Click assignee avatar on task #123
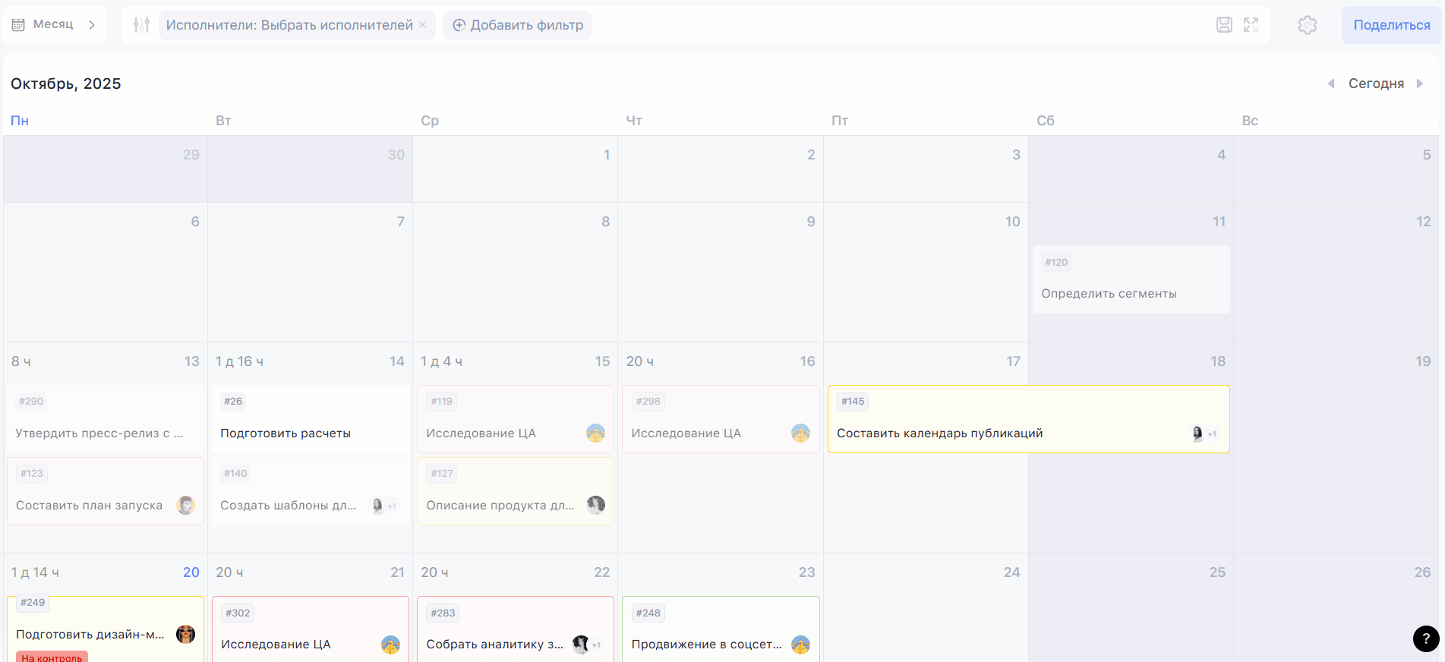 (x=185, y=505)
